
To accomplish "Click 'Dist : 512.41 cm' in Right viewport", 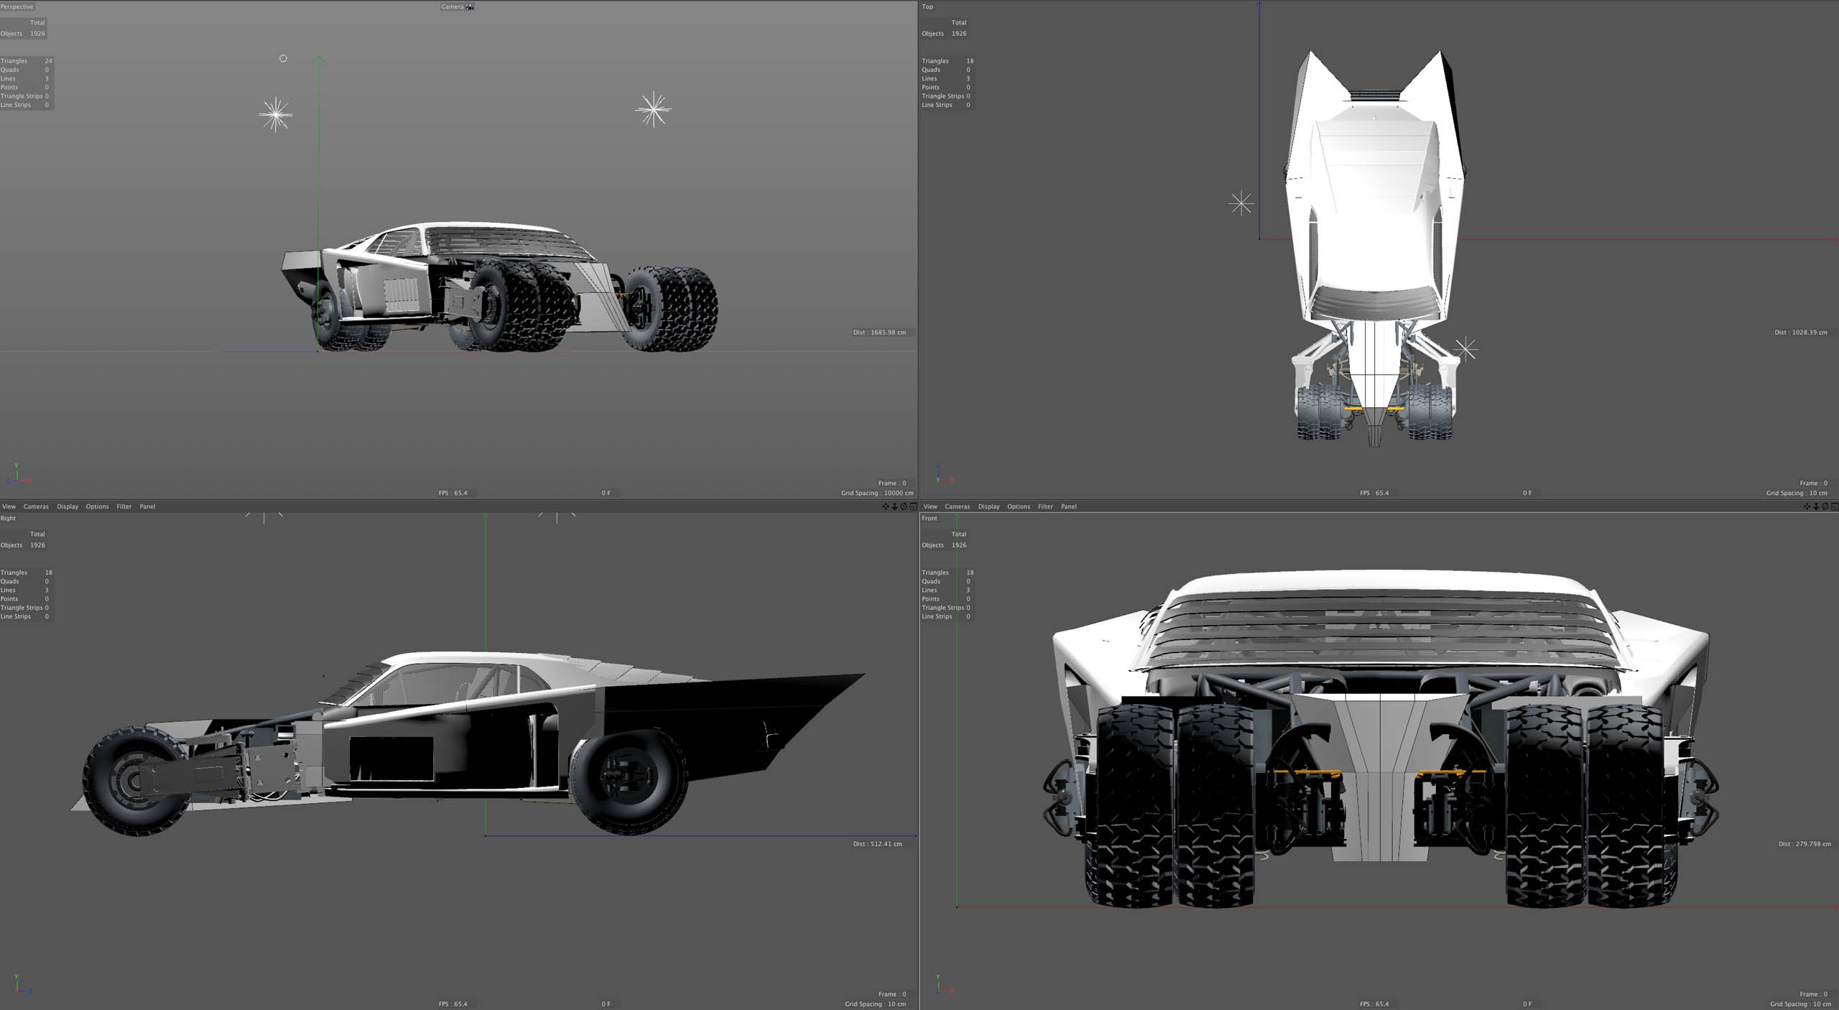I will coord(877,844).
